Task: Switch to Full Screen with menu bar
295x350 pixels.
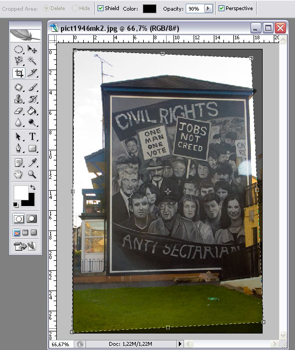Action: [25, 233]
